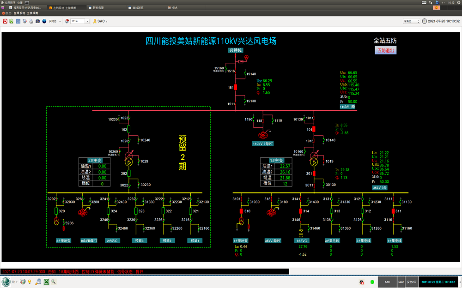This screenshot has width=462, height=288.
Task: Open the 121% zoom level dropdown
Action: pyautogui.click(x=87, y=21)
